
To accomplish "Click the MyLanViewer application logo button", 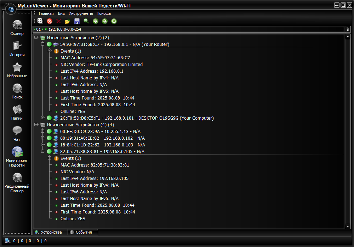I will 11,9.
